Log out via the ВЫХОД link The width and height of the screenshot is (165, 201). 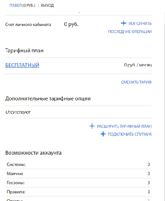(47, 5)
